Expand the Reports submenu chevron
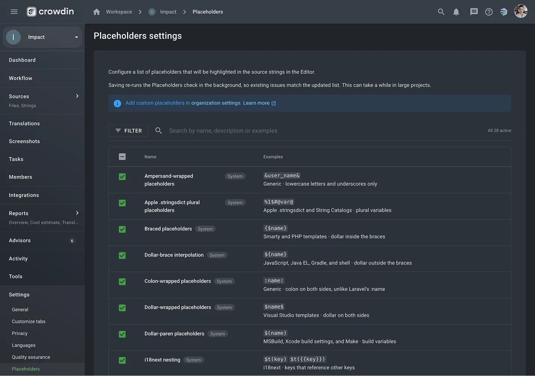 [77, 213]
